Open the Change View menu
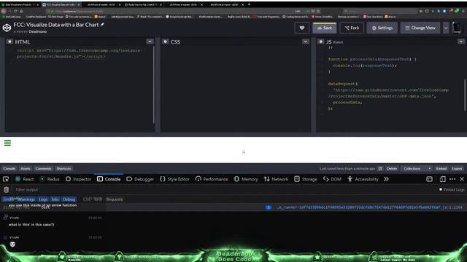This screenshot has width=467, height=262. coord(420,28)
